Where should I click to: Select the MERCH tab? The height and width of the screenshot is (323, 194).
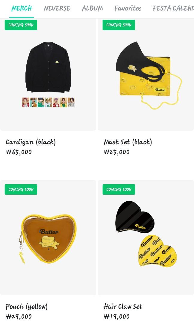tap(22, 8)
